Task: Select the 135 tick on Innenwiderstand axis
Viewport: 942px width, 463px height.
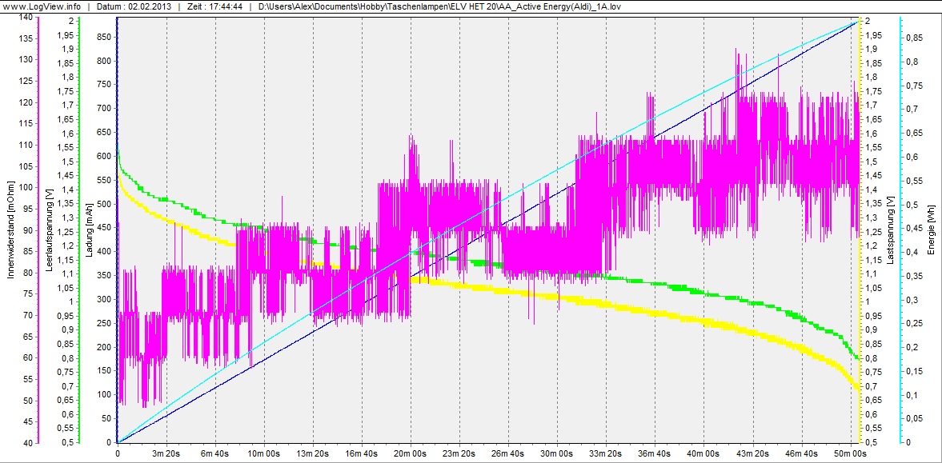Action: pos(26,38)
